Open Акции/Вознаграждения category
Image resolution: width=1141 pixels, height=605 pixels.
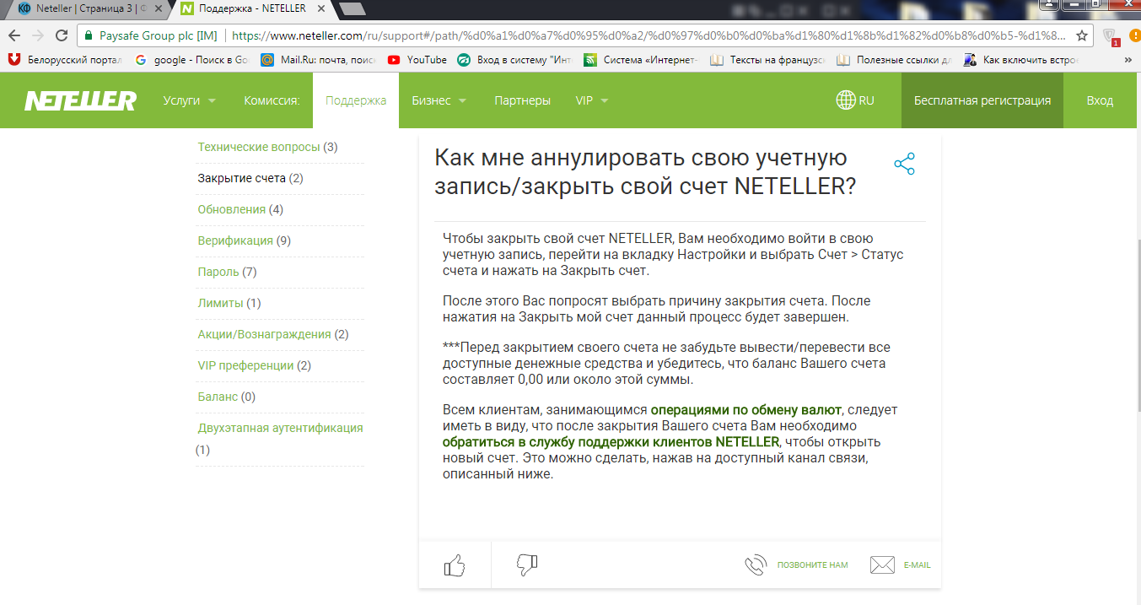pos(264,334)
